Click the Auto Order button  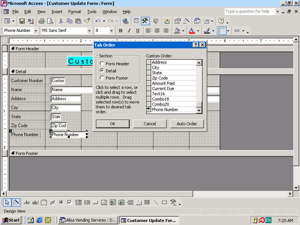click(x=187, y=124)
